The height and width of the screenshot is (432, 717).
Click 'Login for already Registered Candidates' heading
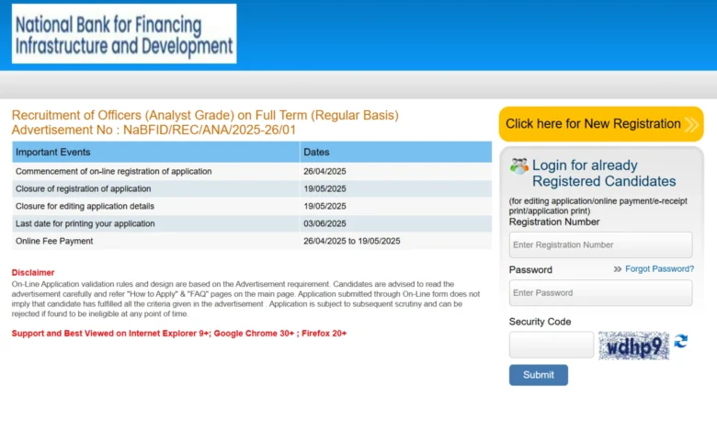click(604, 173)
